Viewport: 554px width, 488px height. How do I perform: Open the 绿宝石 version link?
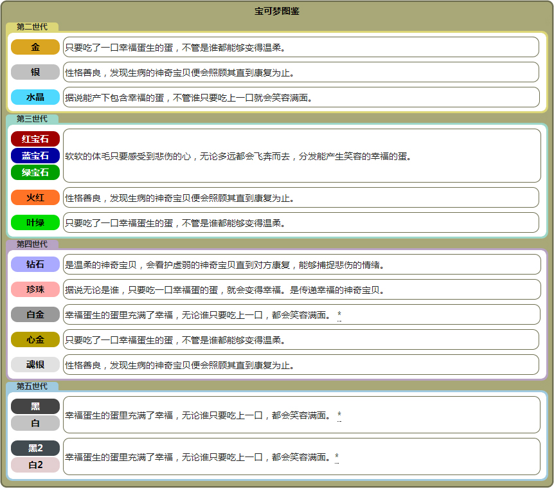pos(35,172)
